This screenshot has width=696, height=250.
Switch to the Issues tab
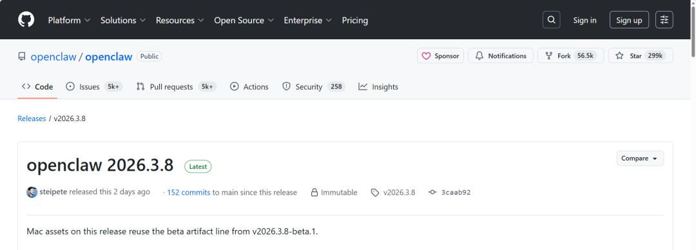click(94, 86)
